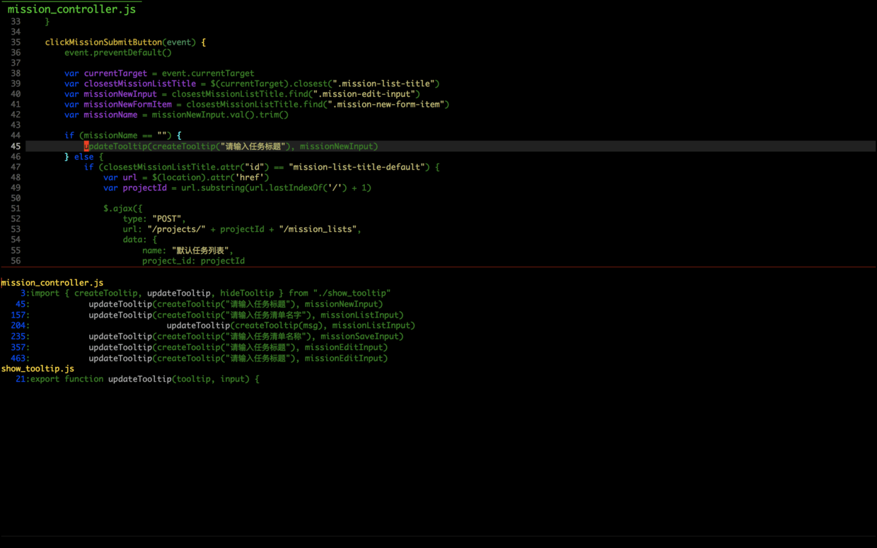Click gutter line number 35
Screen dimensions: 877x548
click(x=16, y=42)
